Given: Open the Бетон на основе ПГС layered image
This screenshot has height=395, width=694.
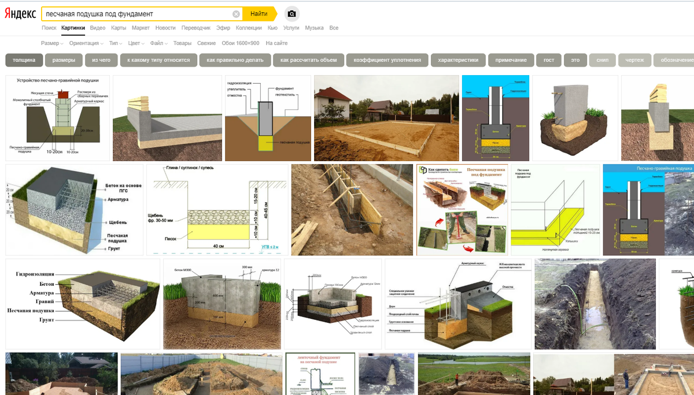Looking at the screenshot, I should (x=74, y=210).
